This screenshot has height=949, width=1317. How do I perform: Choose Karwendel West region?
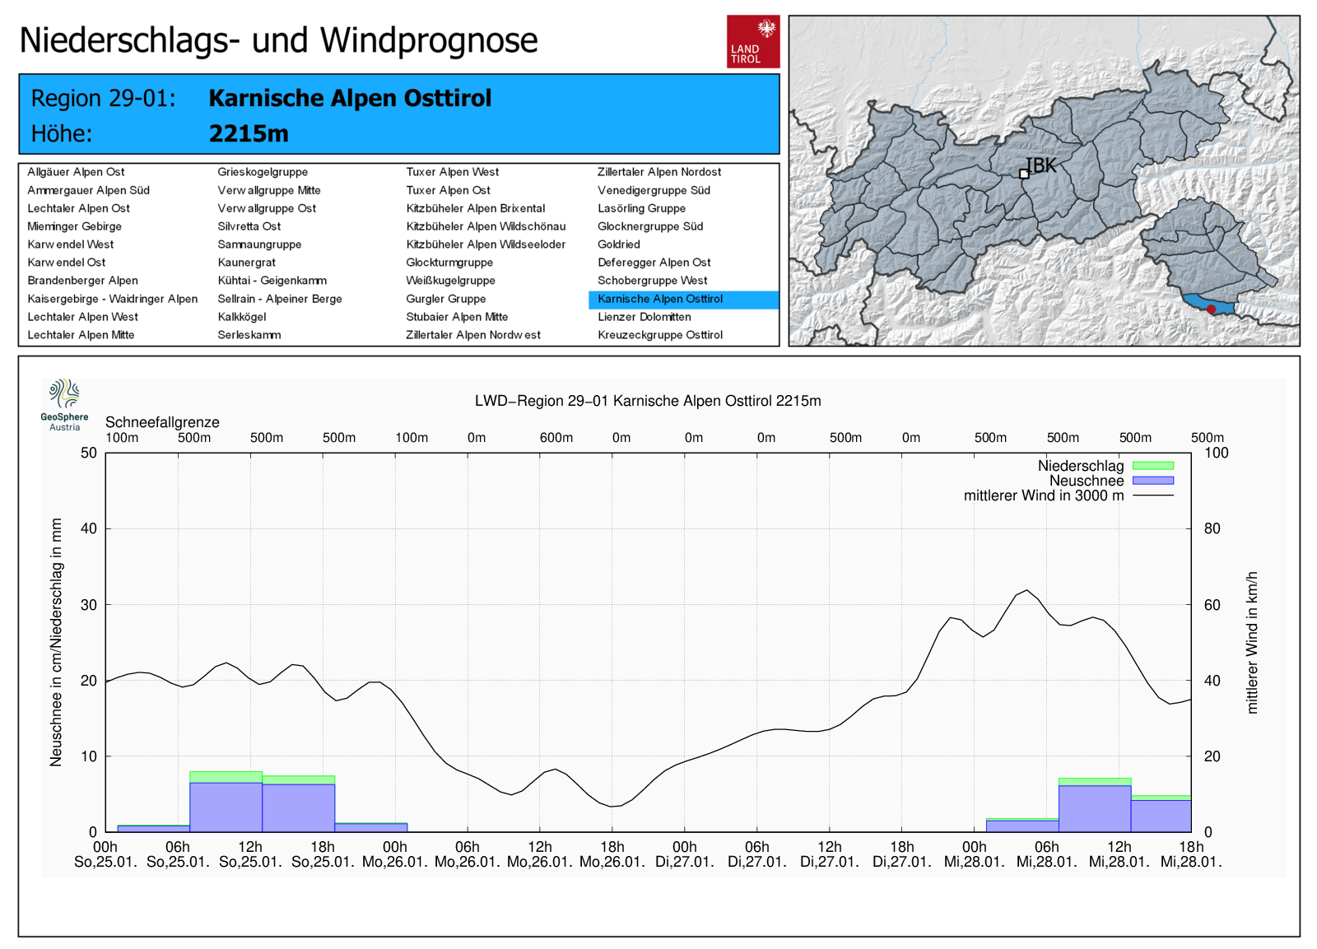(x=71, y=244)
